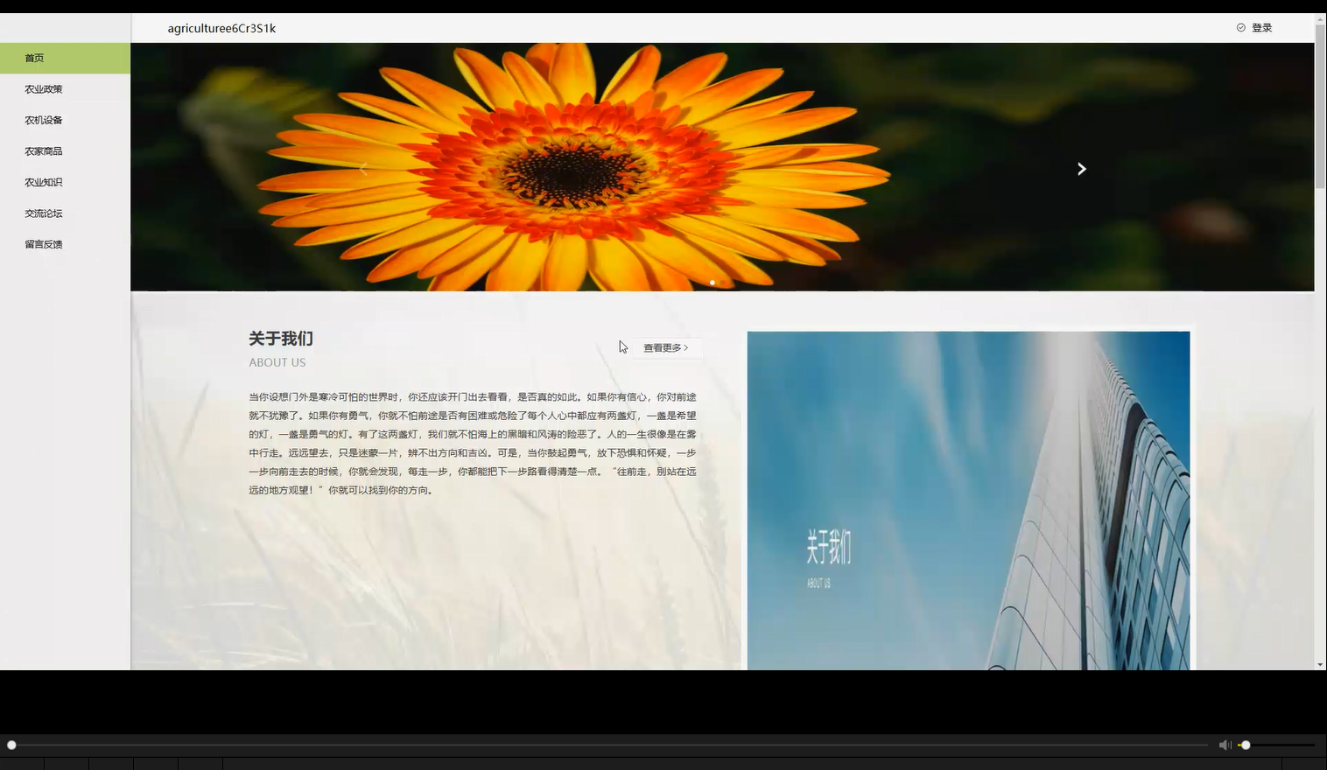Click the 查看更多 view-more button
This screenshot has height=770, width=1327.
pos(667,347)
